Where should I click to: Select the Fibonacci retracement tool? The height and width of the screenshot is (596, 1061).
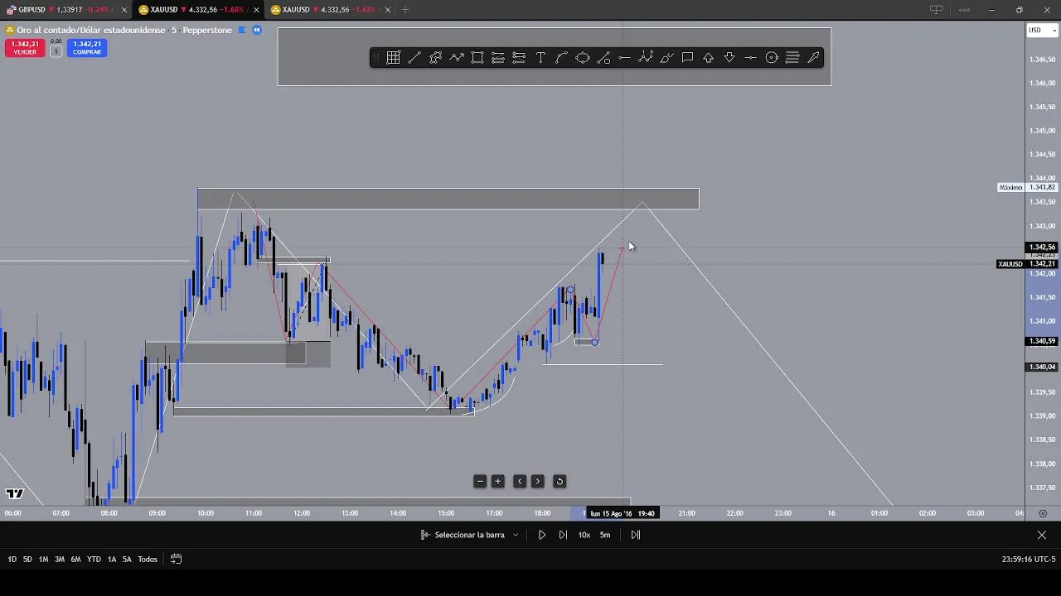(519, 58)
